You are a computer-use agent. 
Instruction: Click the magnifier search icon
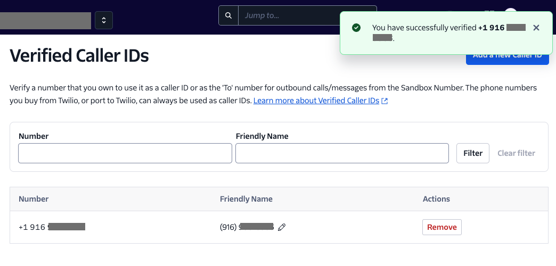coord(228,15)
